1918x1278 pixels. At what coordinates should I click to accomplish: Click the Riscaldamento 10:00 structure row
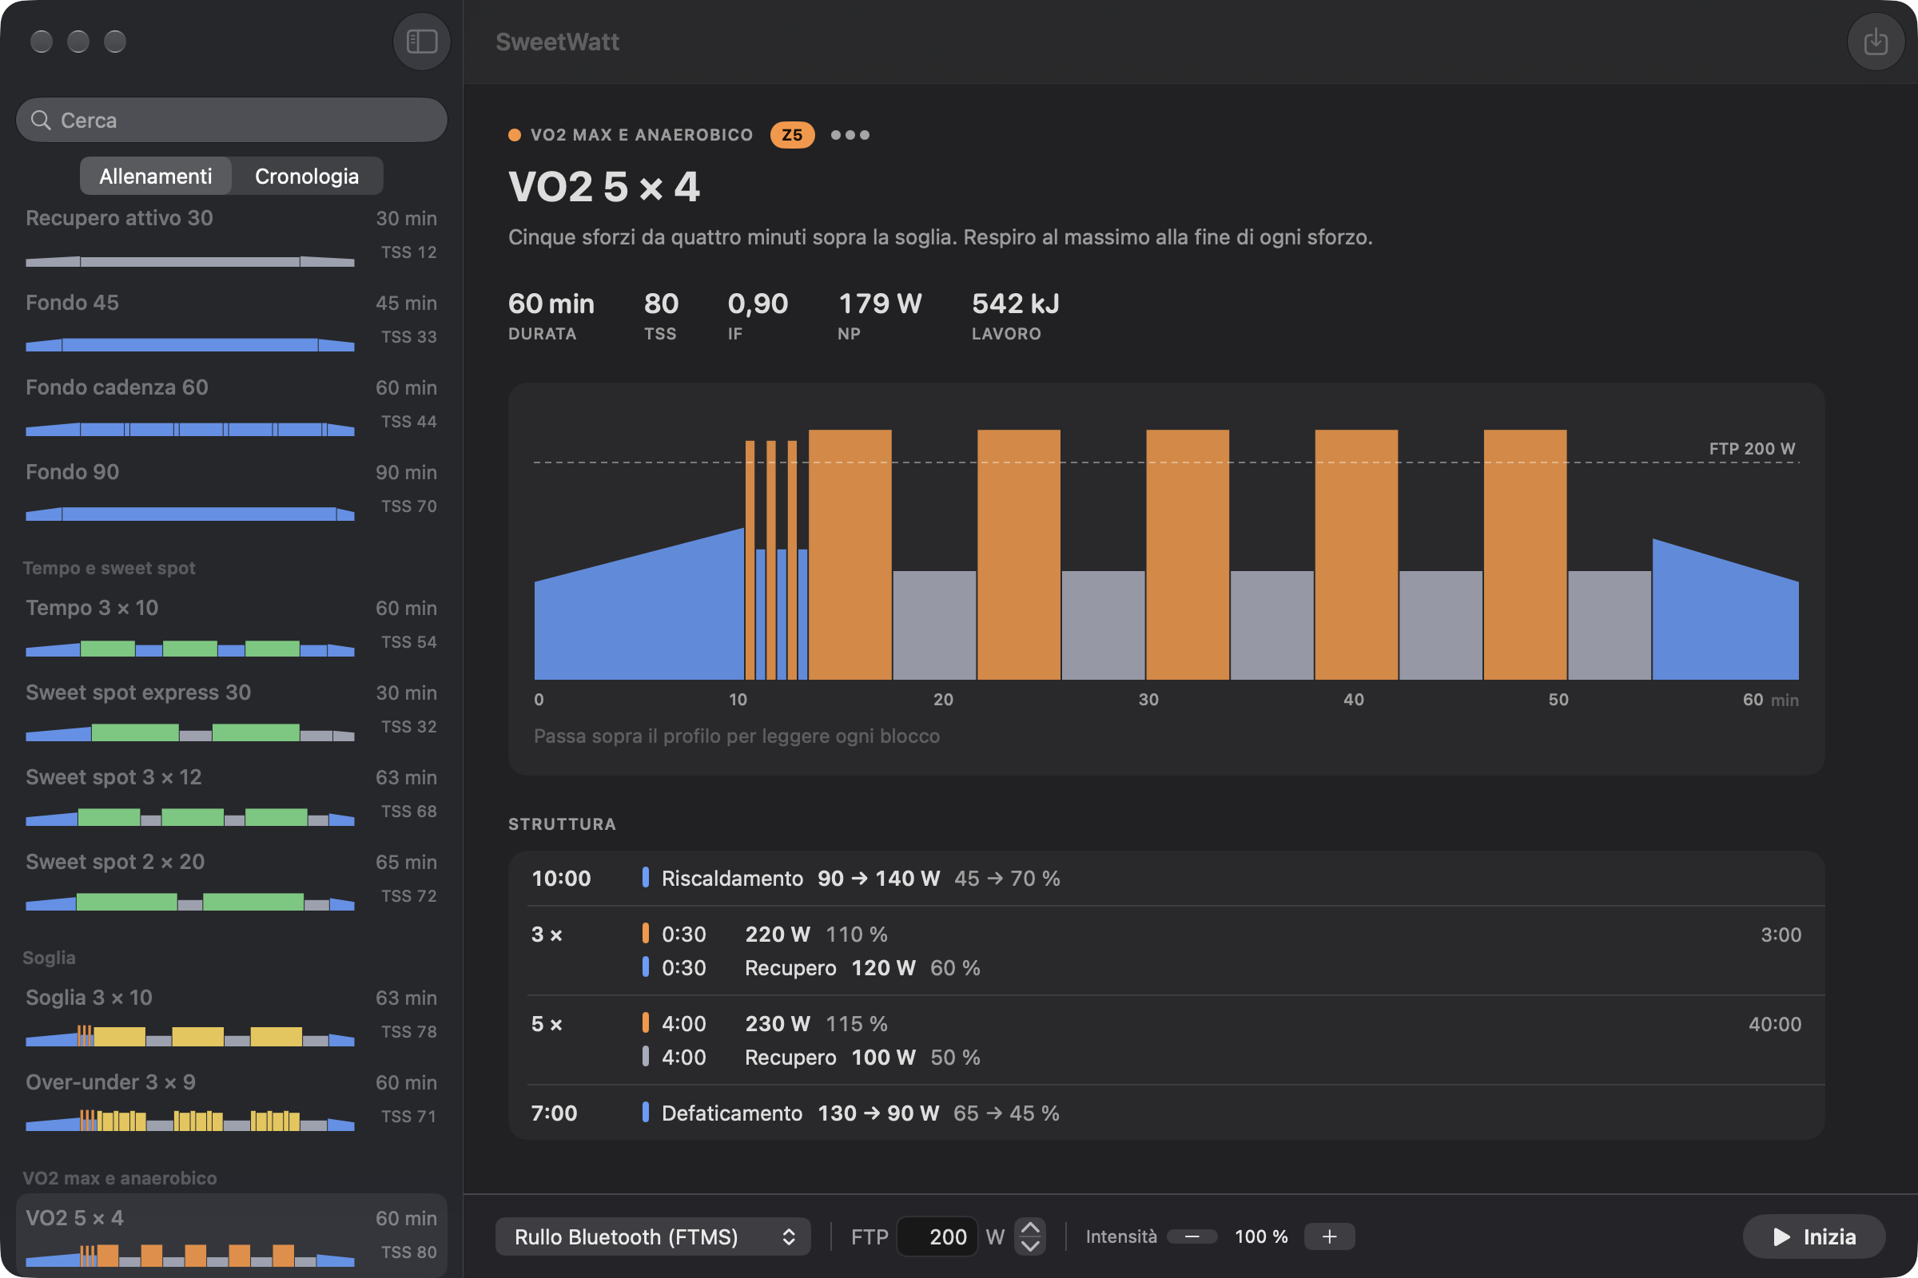pos(1166,878)
